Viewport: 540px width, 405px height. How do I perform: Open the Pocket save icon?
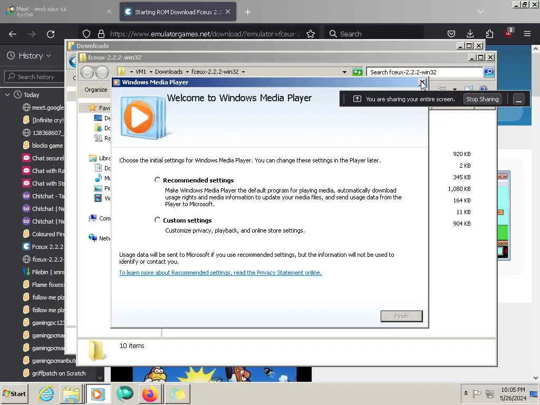point(451,34)
